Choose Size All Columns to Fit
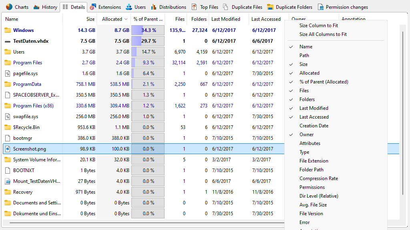 (x=323, y=34)
